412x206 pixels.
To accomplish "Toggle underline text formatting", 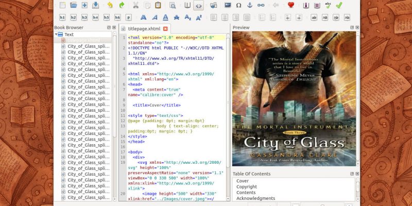I will point(165,18).
